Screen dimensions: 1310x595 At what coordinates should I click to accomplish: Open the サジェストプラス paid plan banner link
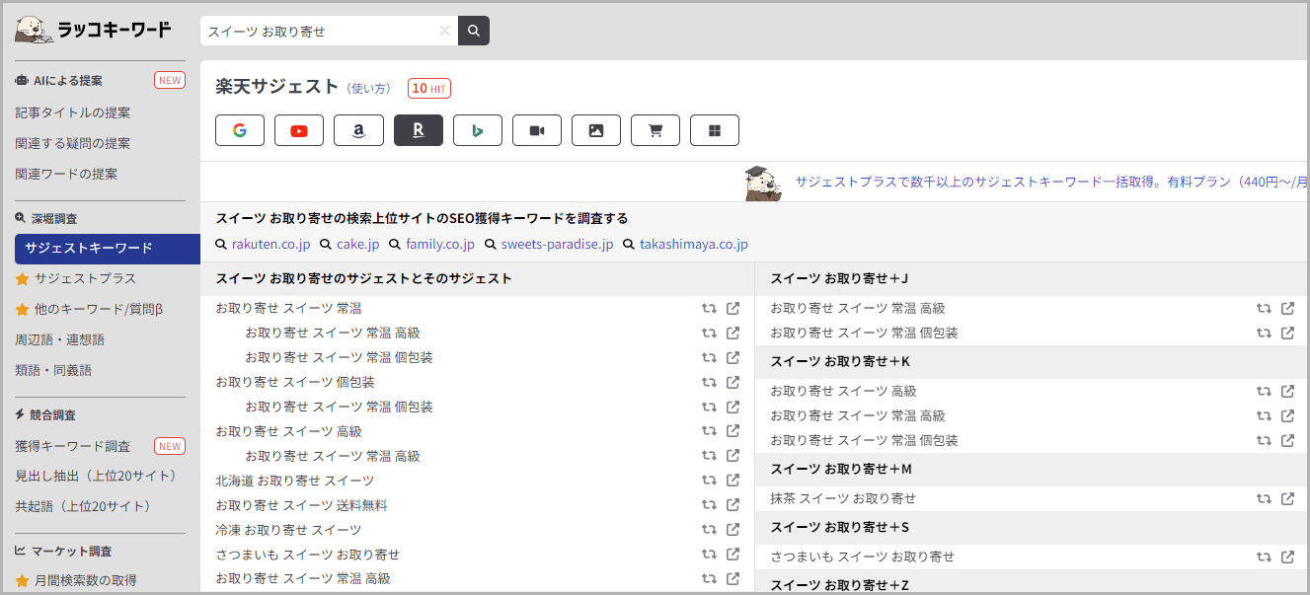pos(1051,183)
